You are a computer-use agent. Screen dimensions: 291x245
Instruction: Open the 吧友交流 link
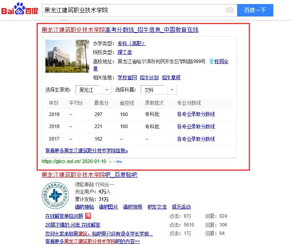[157, 207]
